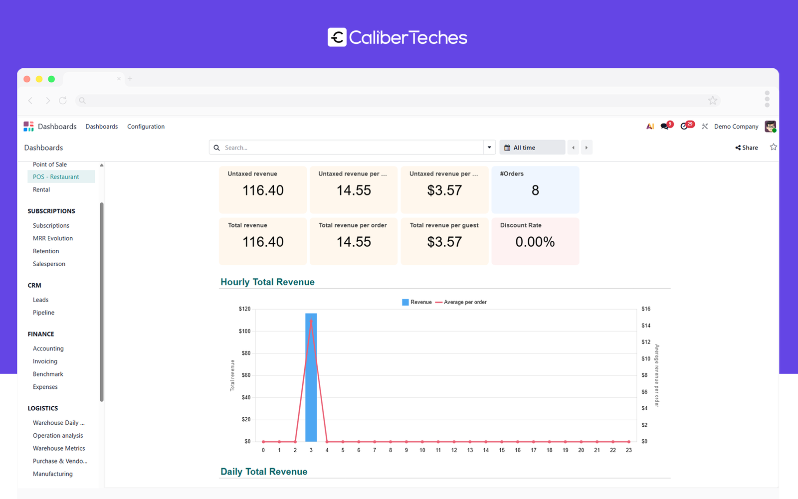798x499 pixels.
Task: Open the AI assistant icon
Action: point(650,127)
